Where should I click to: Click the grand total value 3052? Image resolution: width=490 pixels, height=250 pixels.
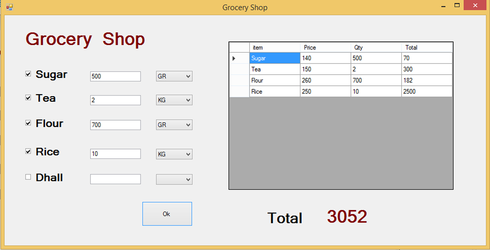point(347,217)
